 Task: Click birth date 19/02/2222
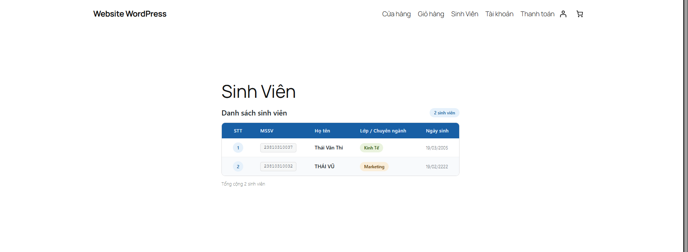(x=437, y=167)
